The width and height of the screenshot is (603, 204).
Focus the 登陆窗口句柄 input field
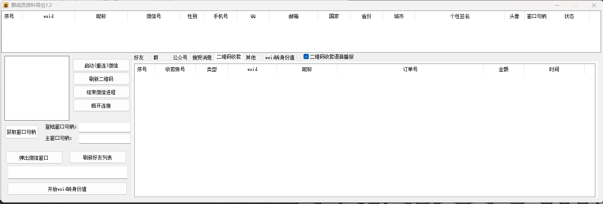click(x=105, y=127)
